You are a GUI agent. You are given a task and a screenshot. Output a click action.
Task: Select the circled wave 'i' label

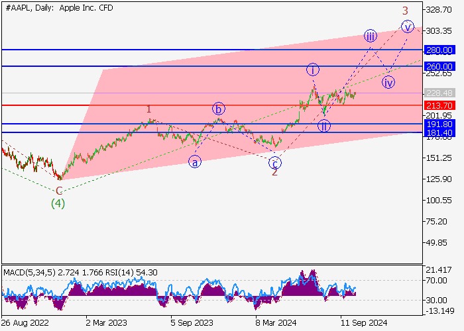point(312,70)
